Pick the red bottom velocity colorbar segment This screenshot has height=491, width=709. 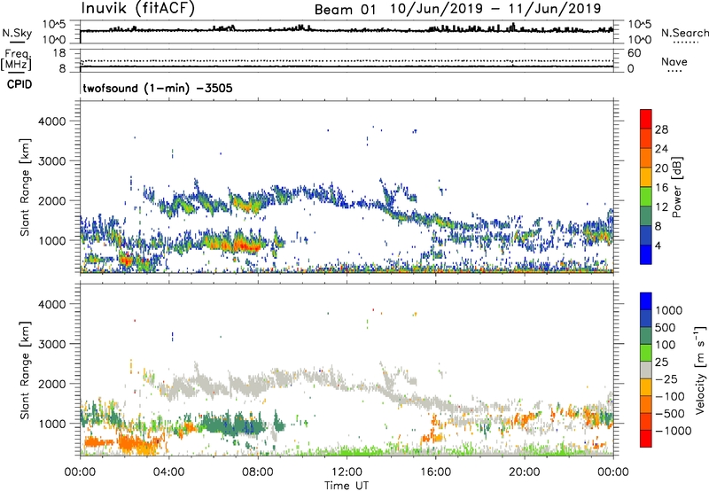646,439
